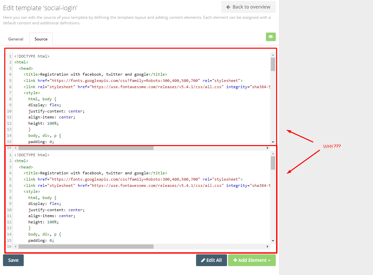The width and height of the screenshot is (373, 275).
Task: Click the Save button
Action: pos(13,260)
